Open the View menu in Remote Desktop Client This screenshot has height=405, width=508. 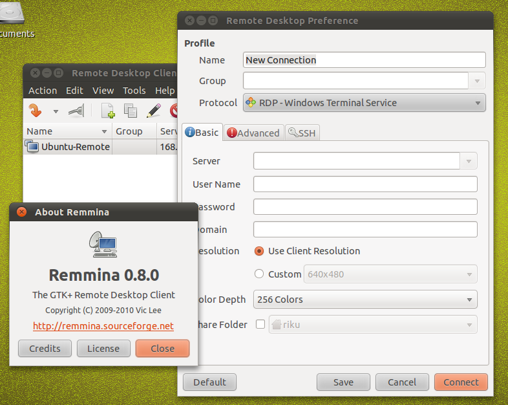point(103,91)
